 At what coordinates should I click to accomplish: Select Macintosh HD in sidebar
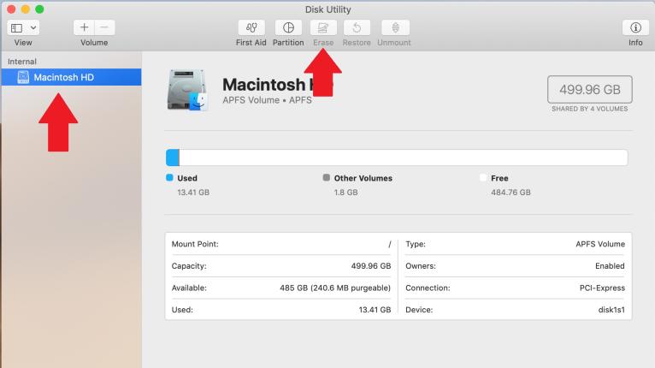pos(64,78)
